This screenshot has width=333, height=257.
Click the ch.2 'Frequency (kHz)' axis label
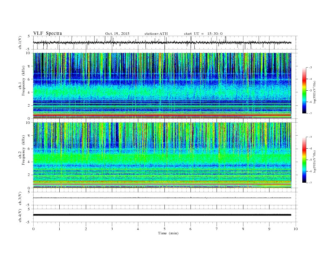coord(24,150)
